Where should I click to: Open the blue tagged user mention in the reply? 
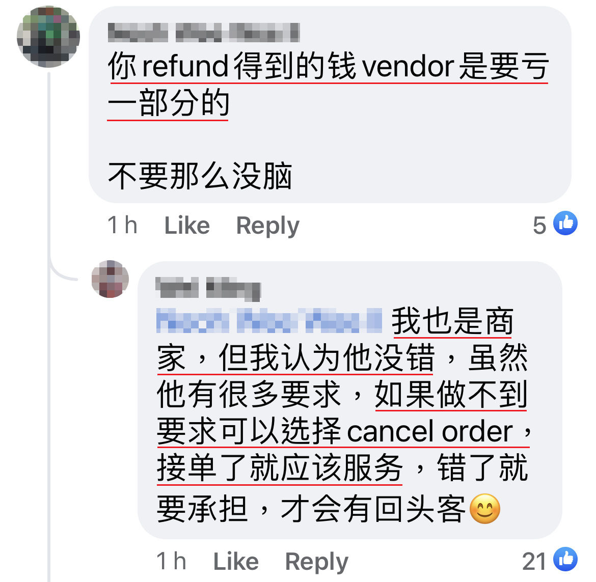click(x=269, y=321)
